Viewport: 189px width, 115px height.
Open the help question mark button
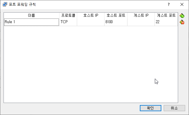(169, 5)
